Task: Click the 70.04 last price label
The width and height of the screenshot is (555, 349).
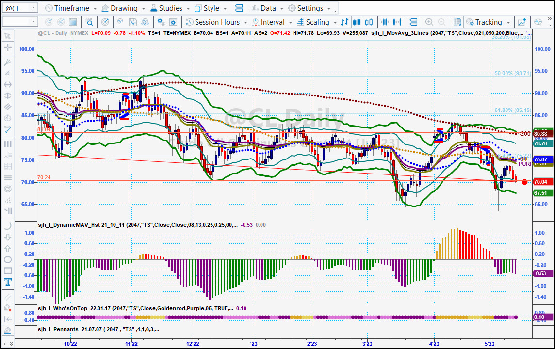Action: [542, 182]
